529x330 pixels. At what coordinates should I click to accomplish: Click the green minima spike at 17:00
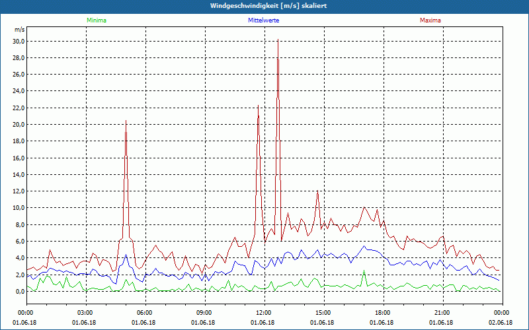(x=364, y=271)
